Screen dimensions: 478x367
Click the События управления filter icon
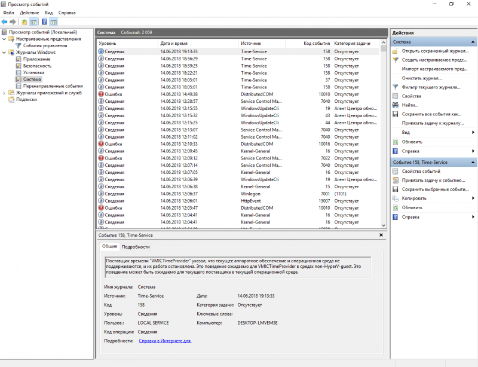pos(19,46)
